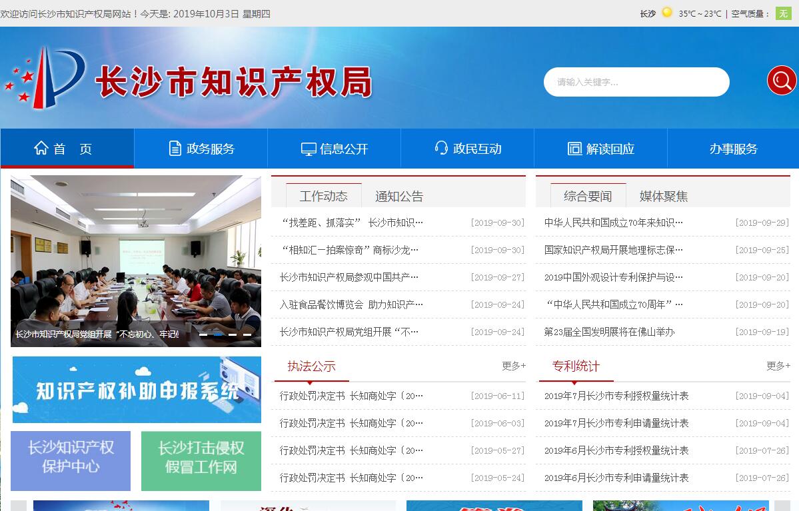Viewport: 799px width, 511px height.
Task: Select the last slideshow indicator dot
Action: pyautogui.click(x=247, y=334)
